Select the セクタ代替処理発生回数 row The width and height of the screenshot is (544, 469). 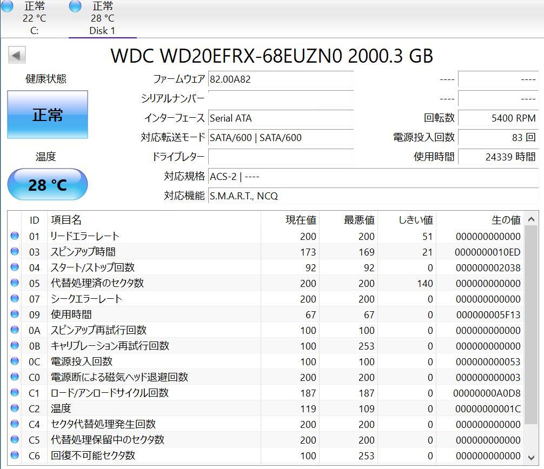coord(266,424)
